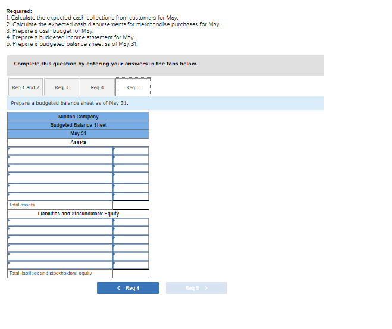Click the sixth liabilities amount field
This screenshot has width=392, height=329.
click(x=131, y=265)
